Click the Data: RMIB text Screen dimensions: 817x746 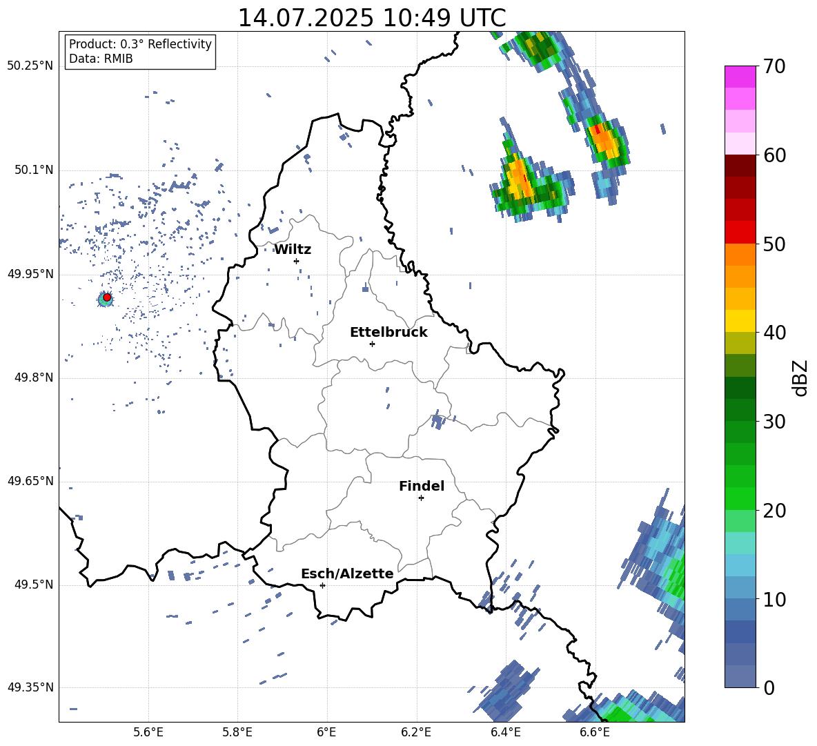pos(101,59)
